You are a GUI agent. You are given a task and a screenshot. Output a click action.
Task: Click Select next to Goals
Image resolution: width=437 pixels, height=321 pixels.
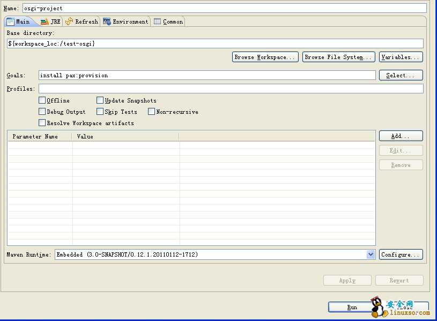coord(401,76)
